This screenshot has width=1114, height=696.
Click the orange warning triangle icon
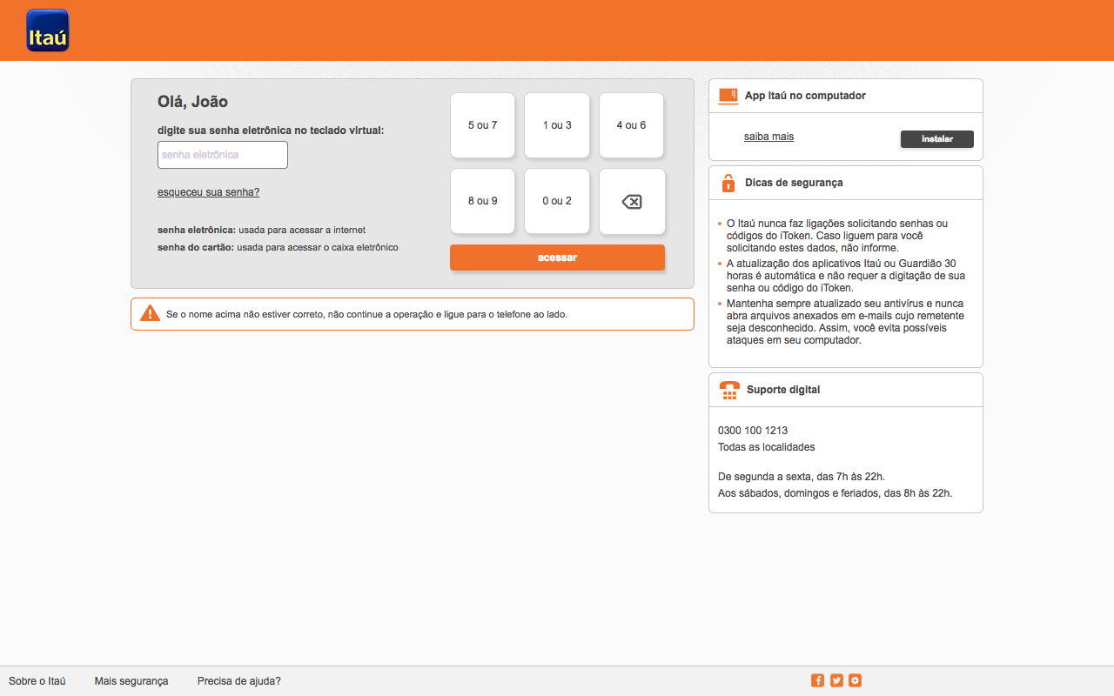coord(150,313)
